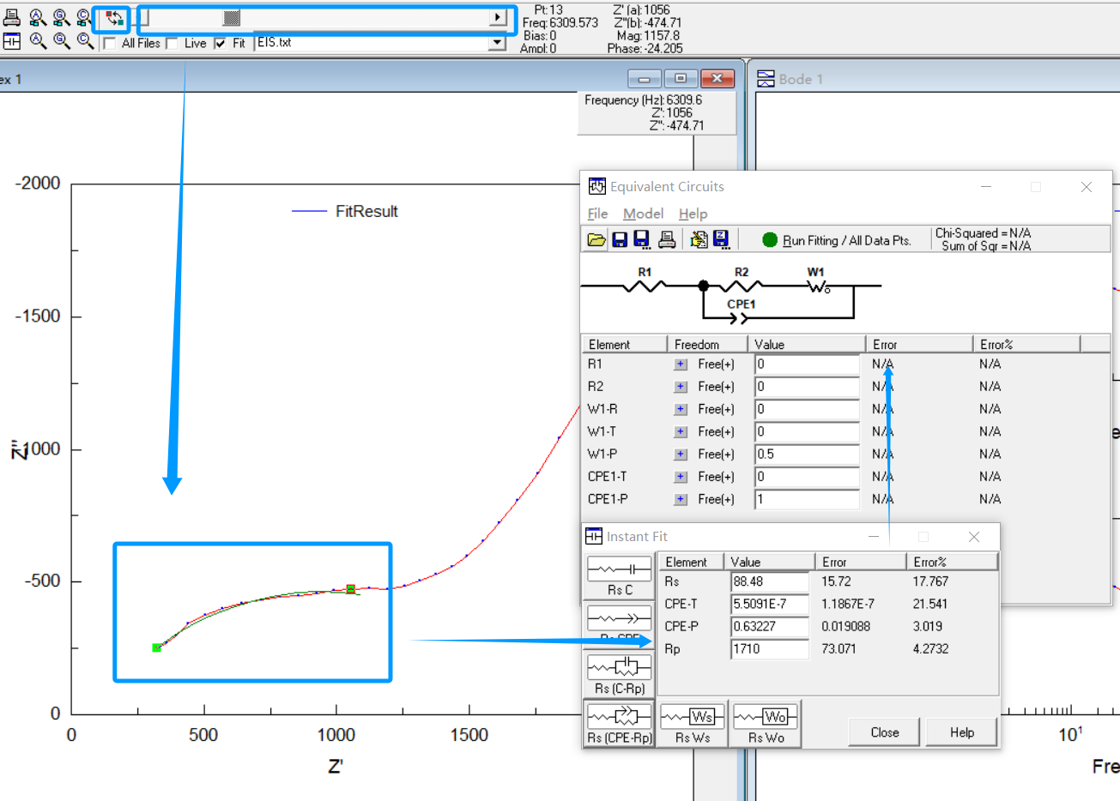Viewport: 1120px width, 801px height.
Task: Click the data point slider thumb
Action: pos(232,18)
